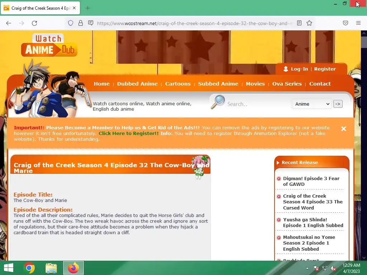Open tracking protection shield icon
This screenshot has height=275, width=367.
coord(71,23)
